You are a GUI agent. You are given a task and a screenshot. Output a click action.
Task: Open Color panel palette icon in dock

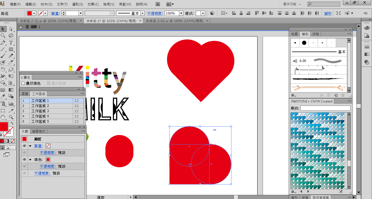(x=367, y=28)
